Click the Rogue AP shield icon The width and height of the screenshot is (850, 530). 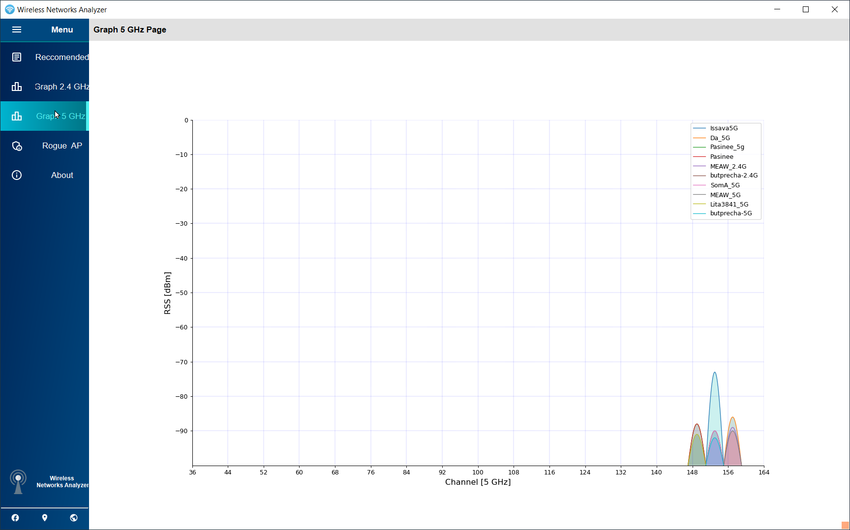pos(17,146)
